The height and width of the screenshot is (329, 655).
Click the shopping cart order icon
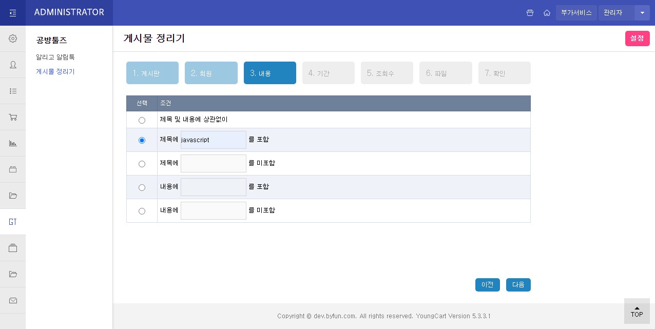coord(13,117)
